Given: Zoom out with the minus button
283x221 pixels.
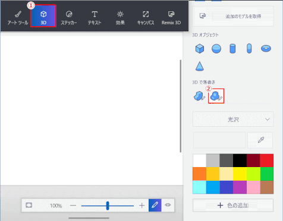Looking at the screenshot, I should (73, 206).
